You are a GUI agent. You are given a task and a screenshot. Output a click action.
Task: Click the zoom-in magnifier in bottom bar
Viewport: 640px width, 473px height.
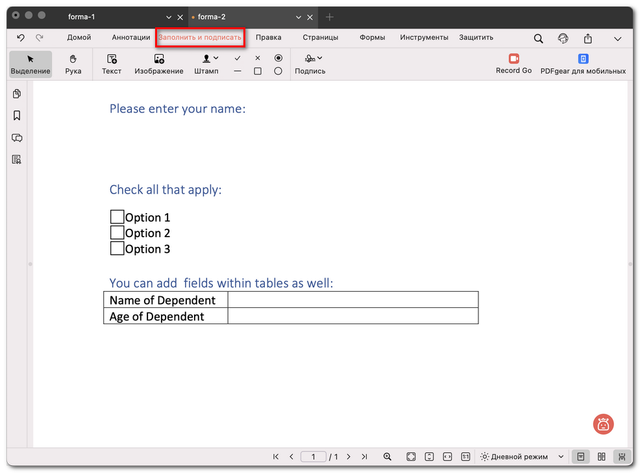[388, 457]
